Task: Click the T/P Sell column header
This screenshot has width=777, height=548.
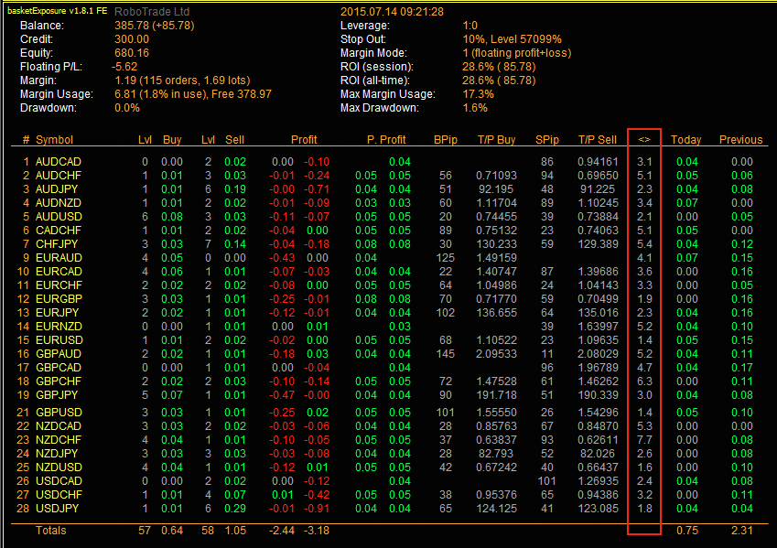Action: click(597, 140)
